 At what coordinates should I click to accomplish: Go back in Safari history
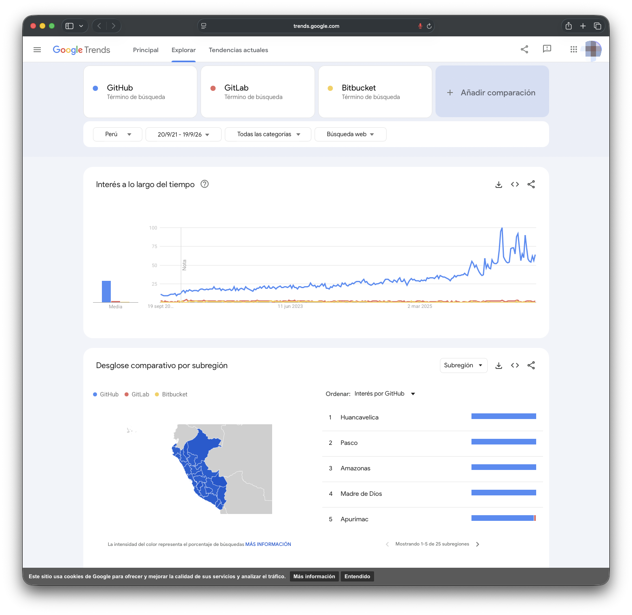(x=99, y=26)
